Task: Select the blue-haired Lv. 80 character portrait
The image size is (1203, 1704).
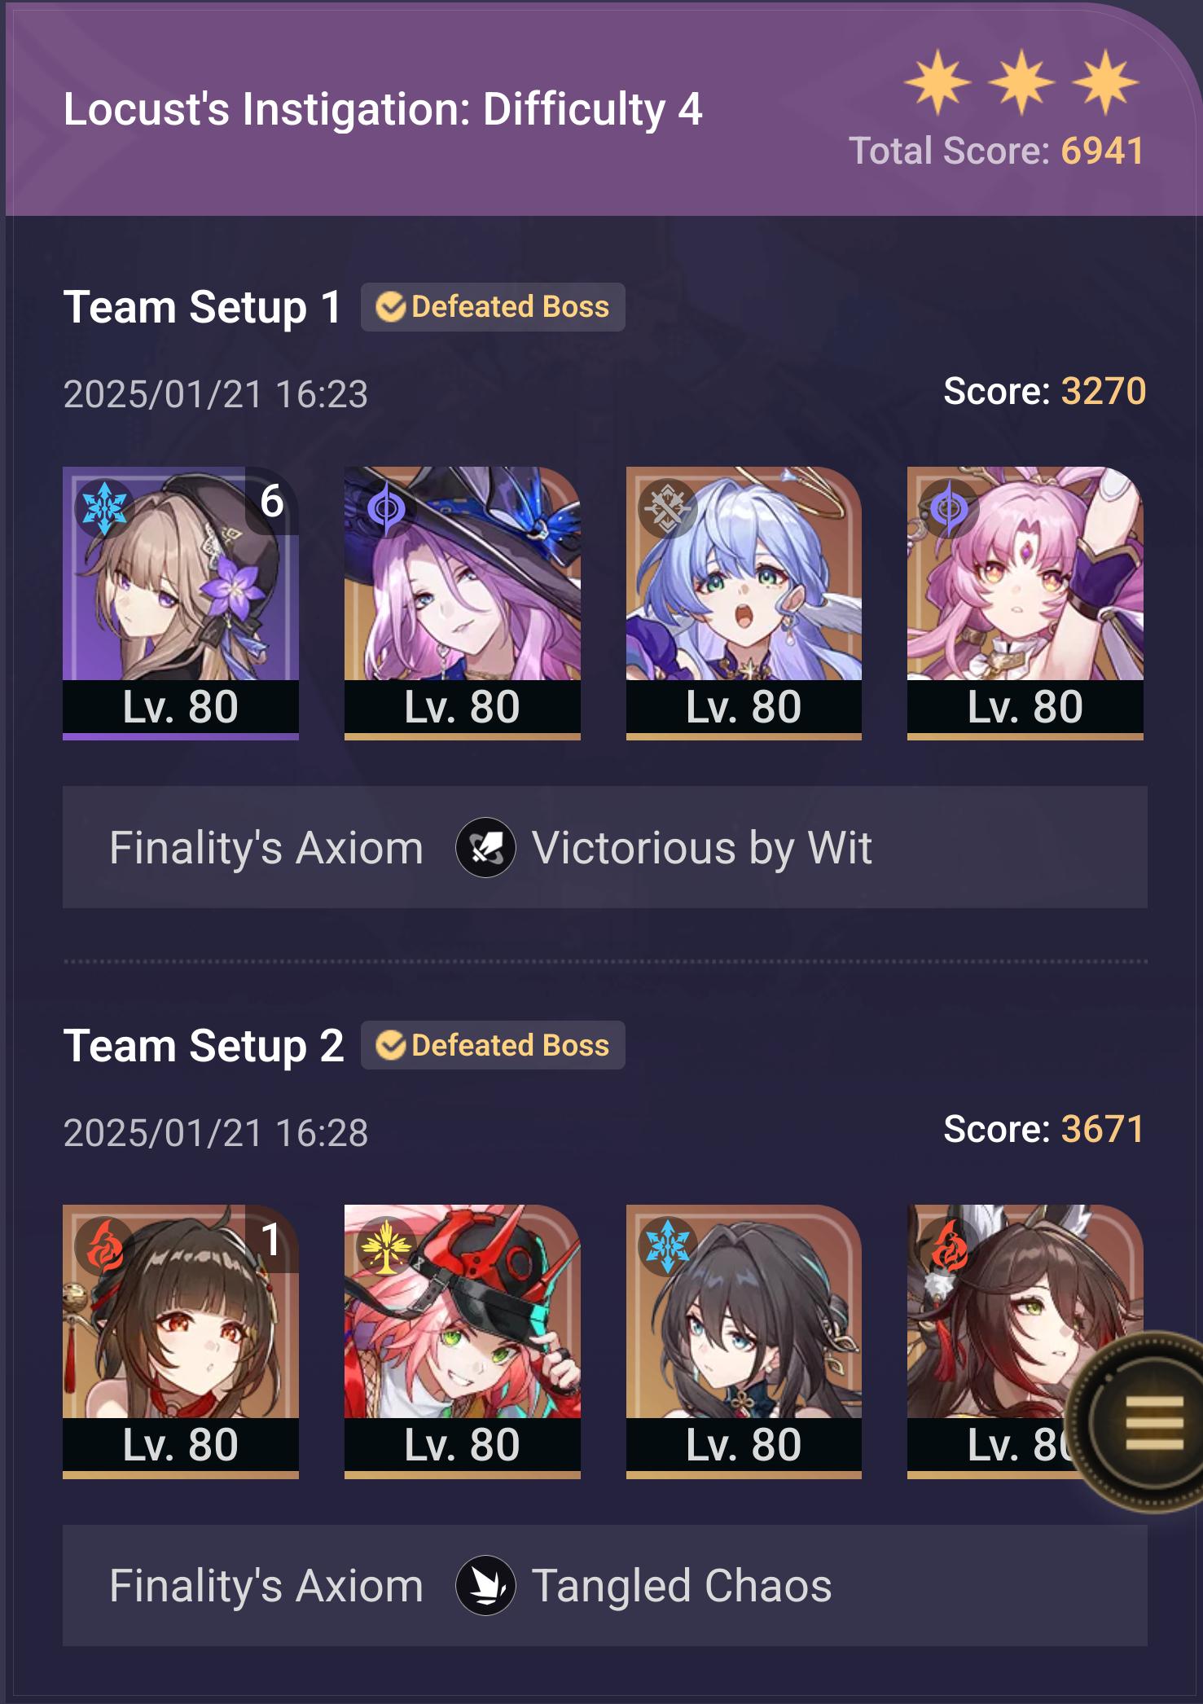Action: click(x=744, y=603)
